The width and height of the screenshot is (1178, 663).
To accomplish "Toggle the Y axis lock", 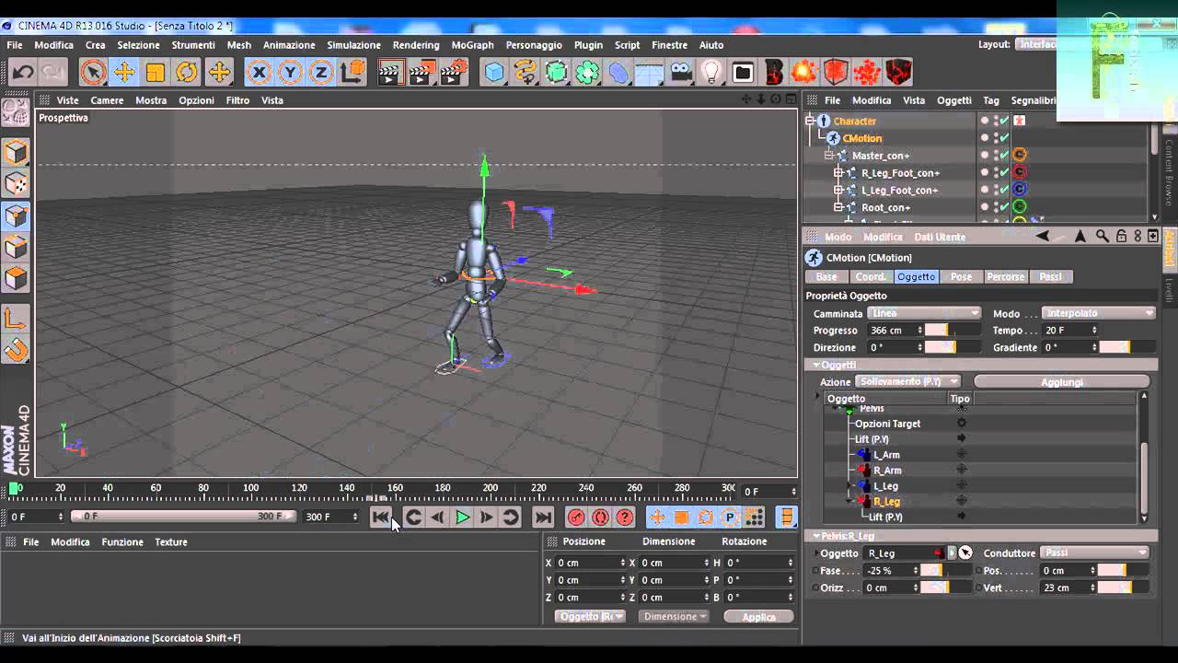I will point(290,72).
